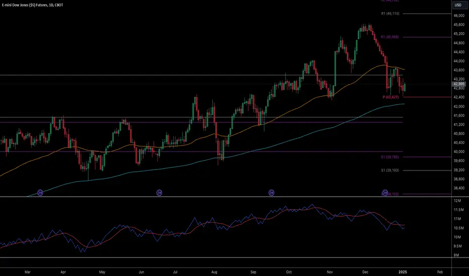469x276 pixels.
Task: Click the March contract switch marker icon
Action: click(40, 193)
